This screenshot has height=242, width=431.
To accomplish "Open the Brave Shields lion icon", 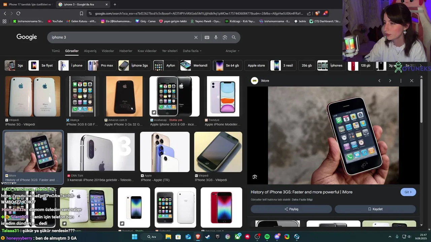I will [317, 13].
